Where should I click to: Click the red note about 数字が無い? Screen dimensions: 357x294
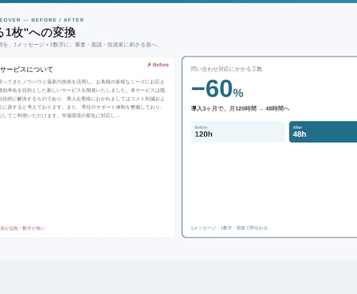click(23, 228)
